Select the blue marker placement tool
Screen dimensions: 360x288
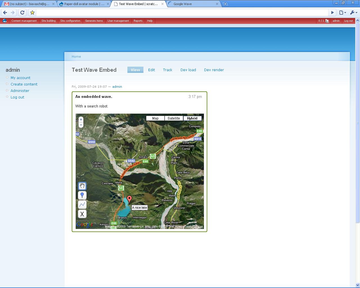pos(82,195)
